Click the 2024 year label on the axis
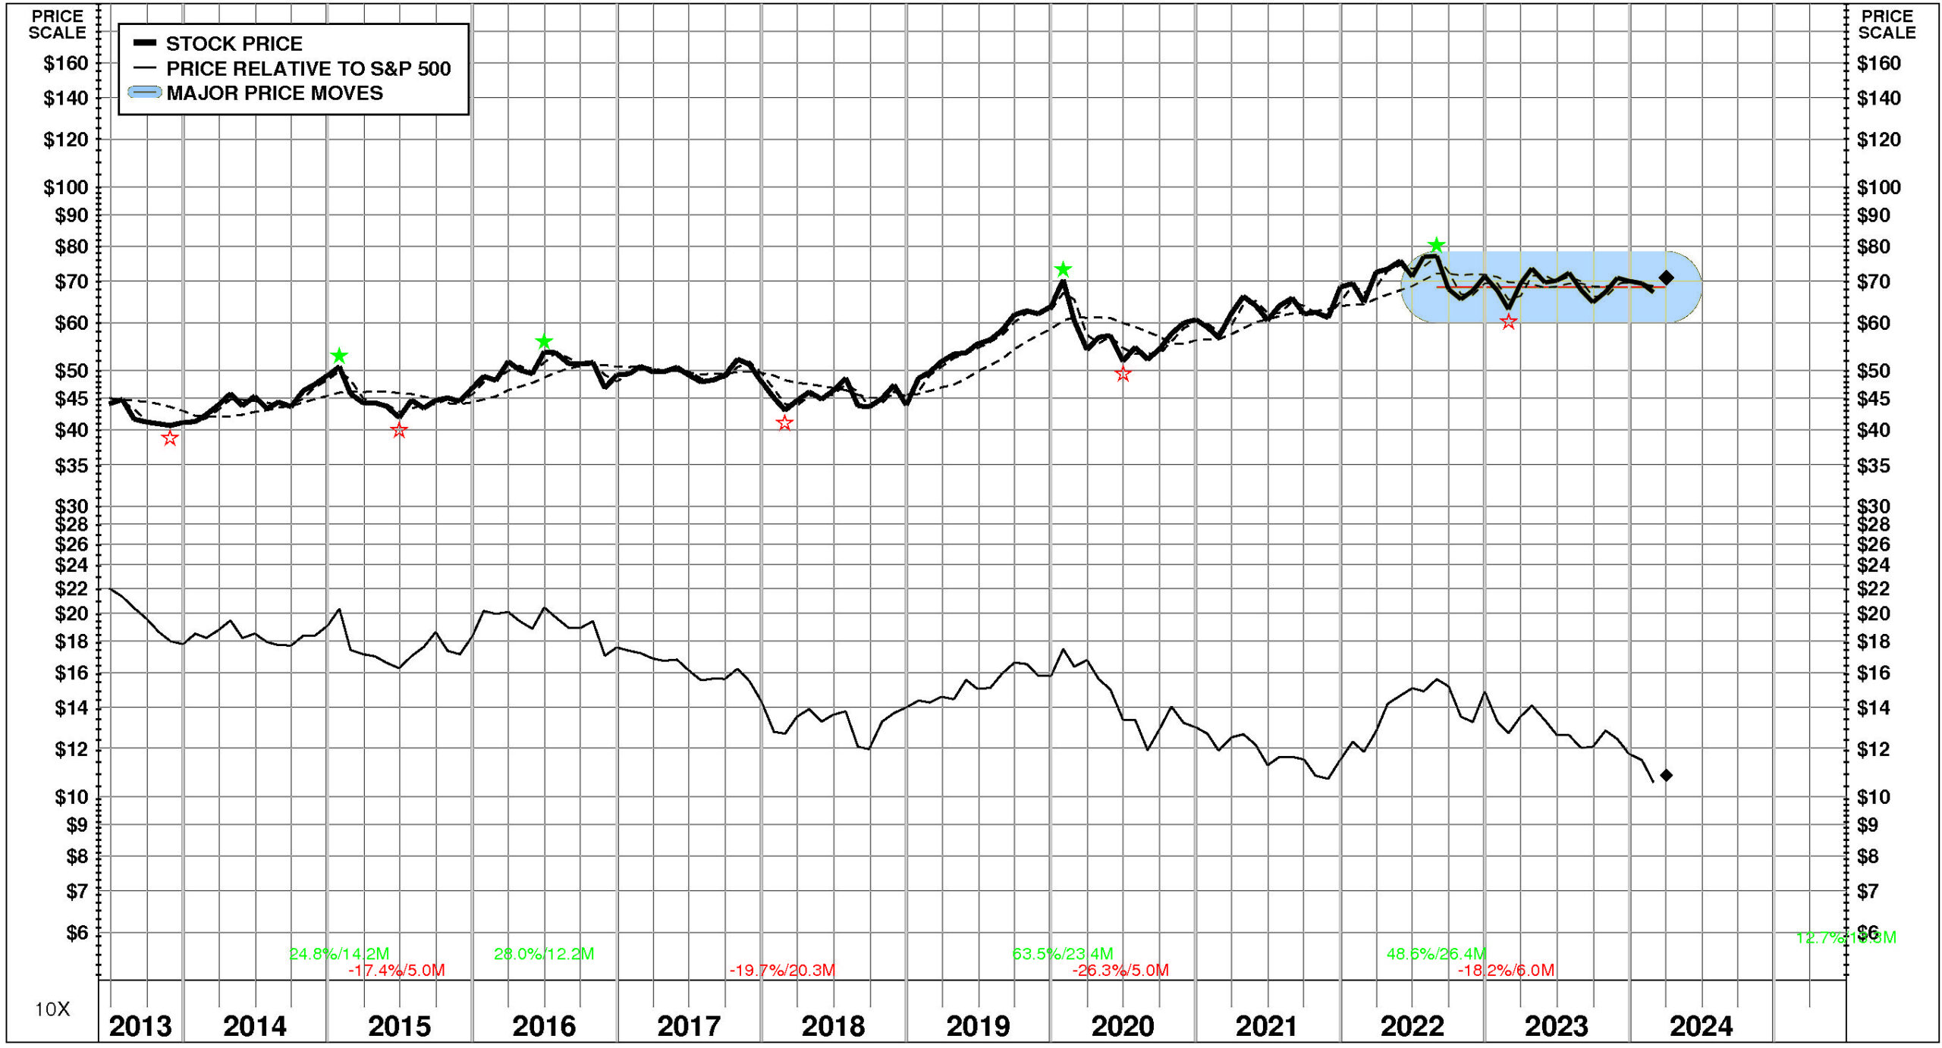 [1701, 1026]
